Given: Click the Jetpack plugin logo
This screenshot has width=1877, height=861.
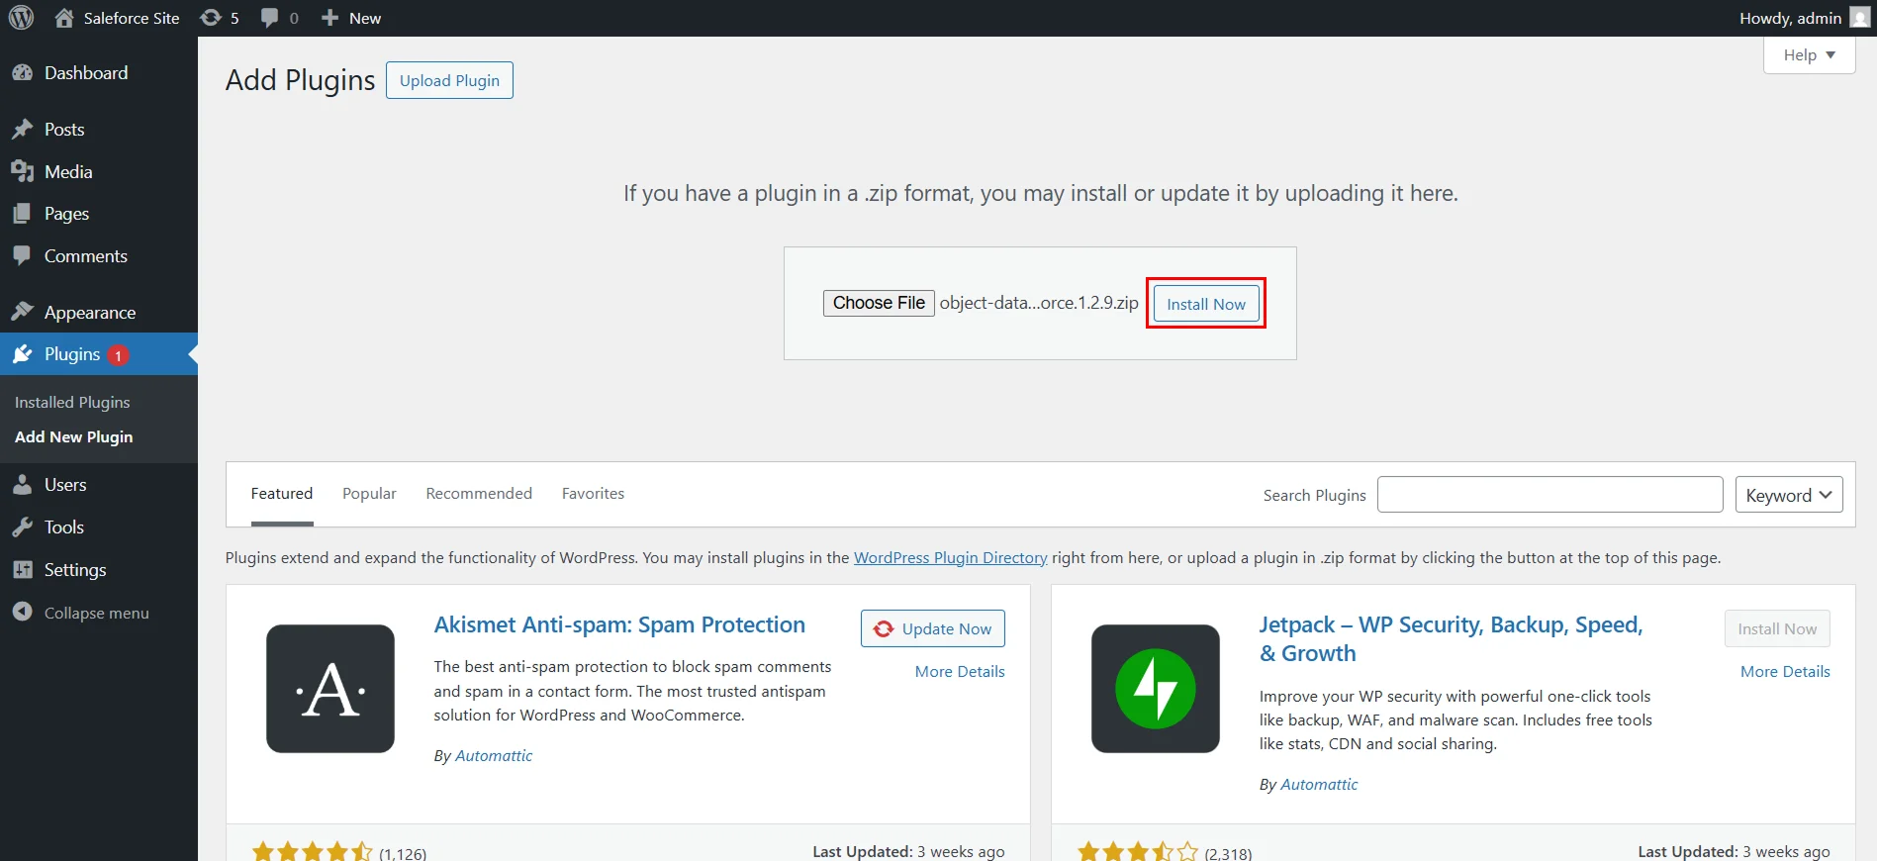Looking at the screenshot, I should 1156,689.
